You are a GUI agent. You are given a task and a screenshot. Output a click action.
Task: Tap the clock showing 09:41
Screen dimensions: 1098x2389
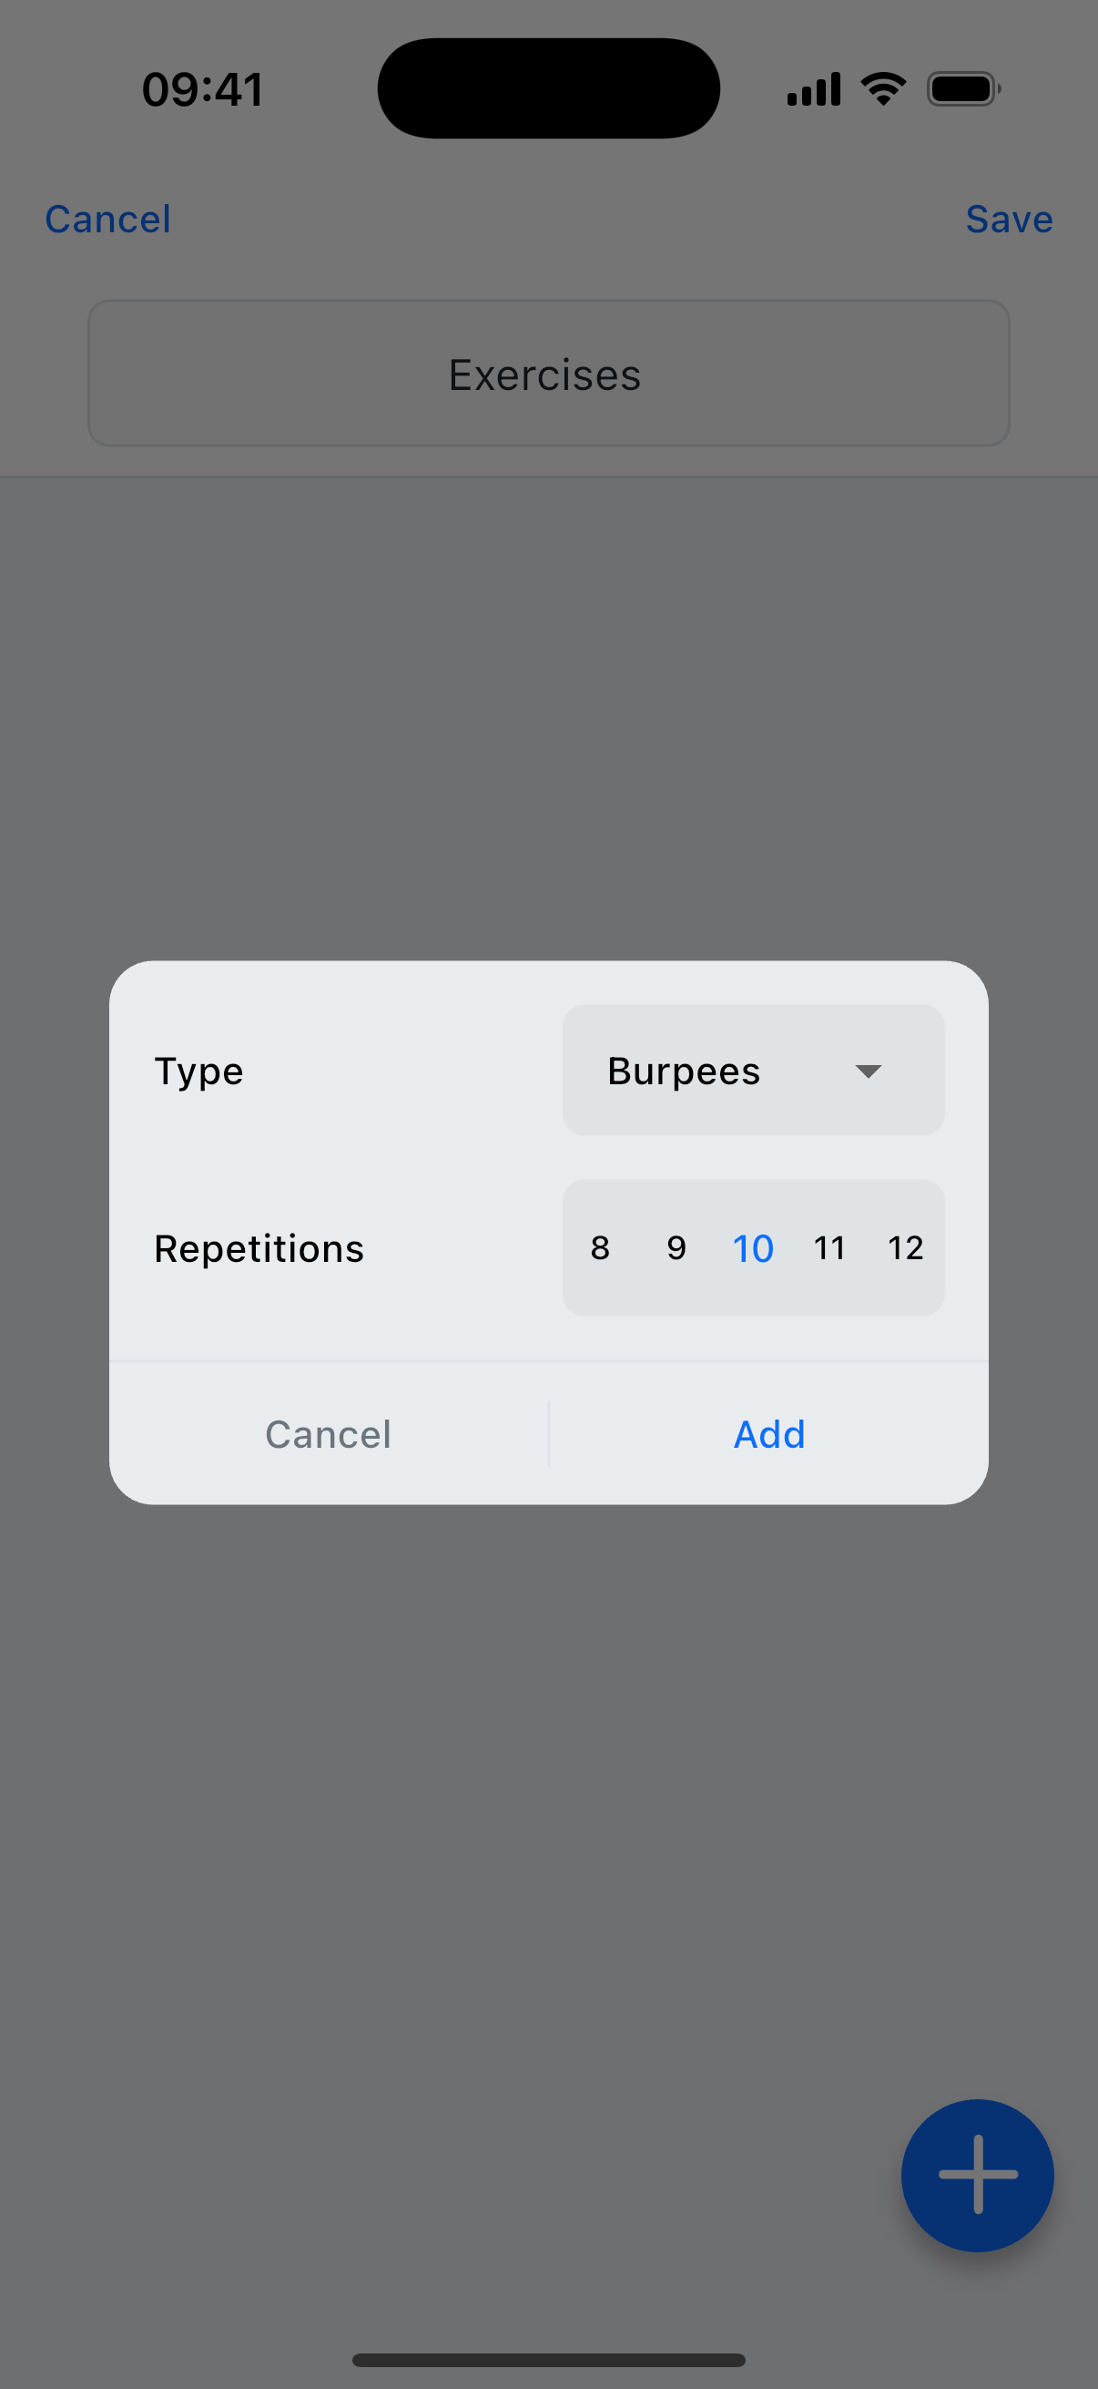click(203, 87)
